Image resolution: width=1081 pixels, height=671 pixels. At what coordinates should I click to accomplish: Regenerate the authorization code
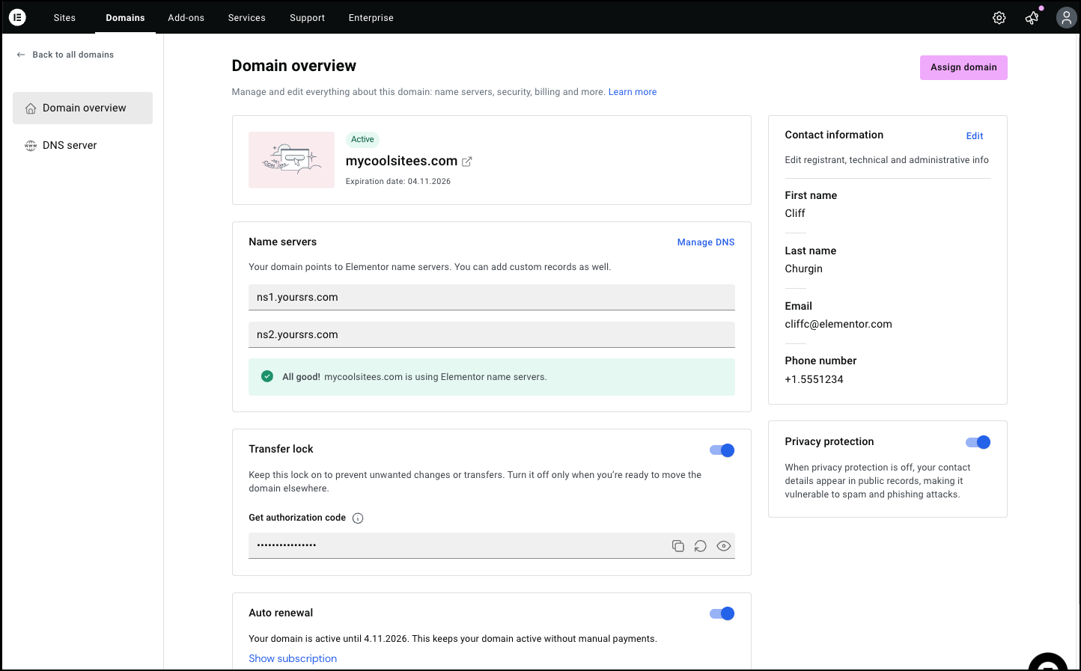(x=701, y=546)
